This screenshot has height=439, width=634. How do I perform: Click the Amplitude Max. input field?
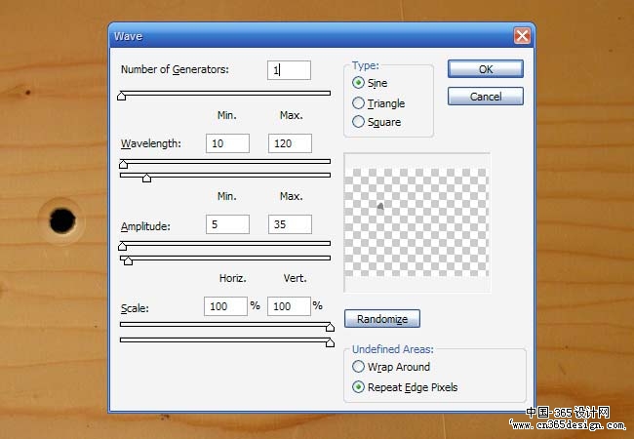pyautogui.click(x=290, y=224)
